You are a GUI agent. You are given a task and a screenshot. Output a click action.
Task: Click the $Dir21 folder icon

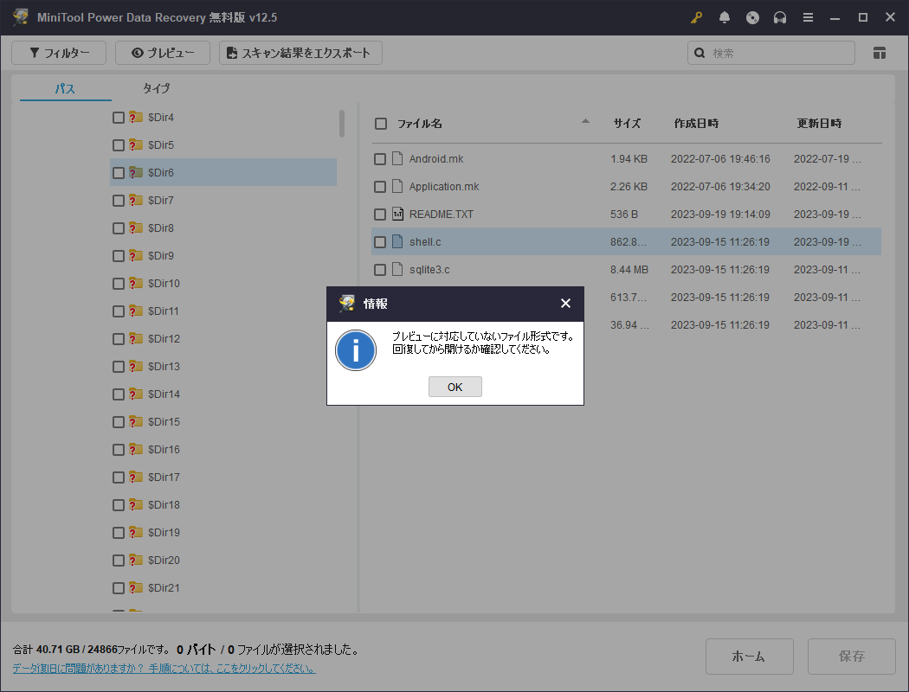pyautogui.click(x=136, y=587)
